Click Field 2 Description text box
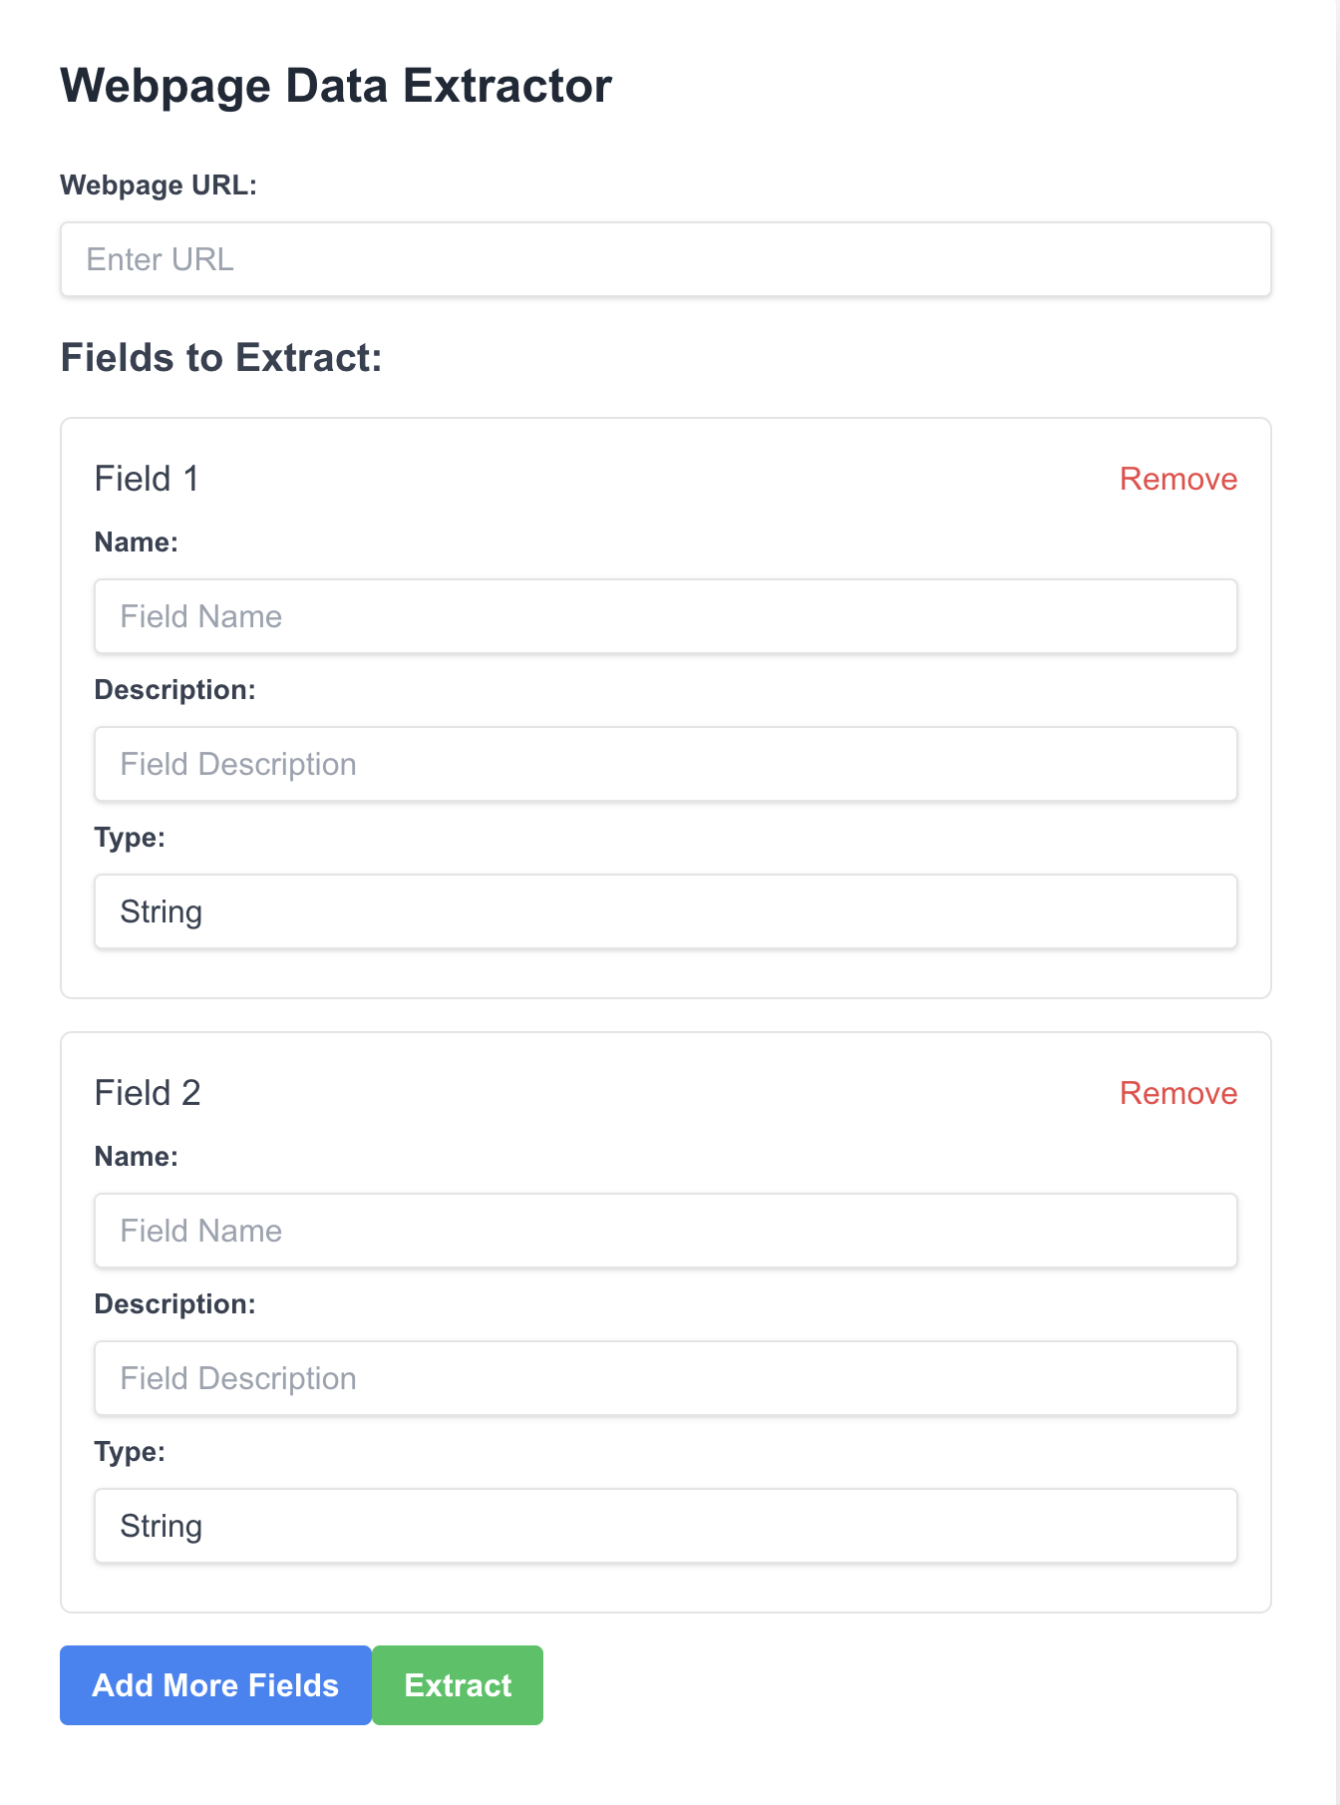Viewport: 1340px width, 1805px height. click(x=665, y=1378)
